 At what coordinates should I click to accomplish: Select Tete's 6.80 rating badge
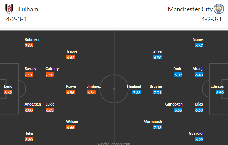click(x=29, y=139)
